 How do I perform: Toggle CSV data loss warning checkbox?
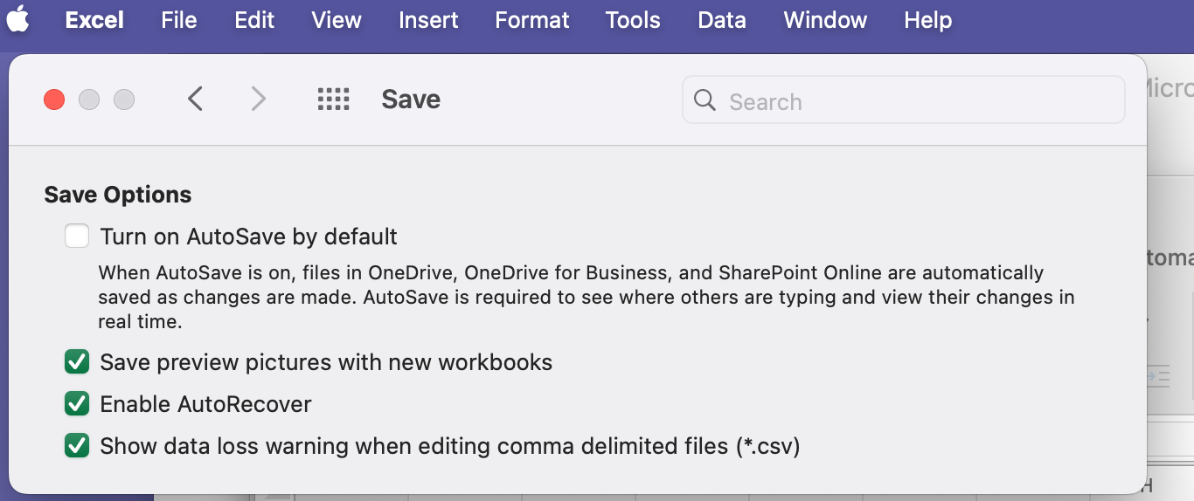click(77, 446)
